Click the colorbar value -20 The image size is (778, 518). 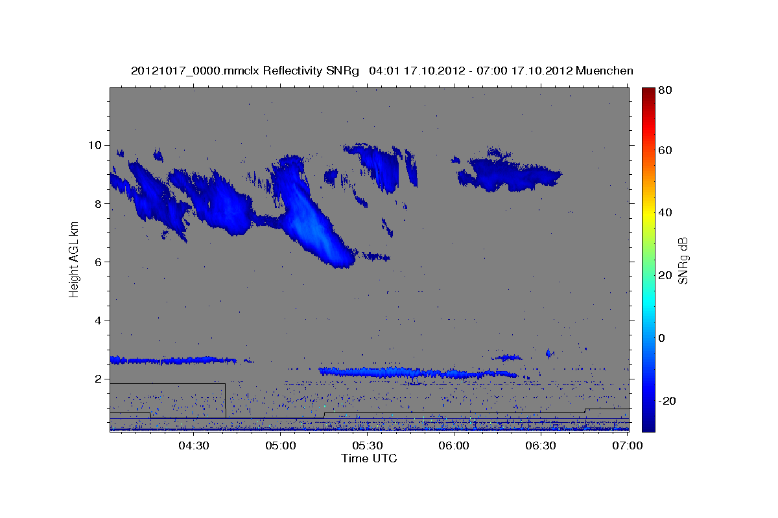[x=667, y=401]
